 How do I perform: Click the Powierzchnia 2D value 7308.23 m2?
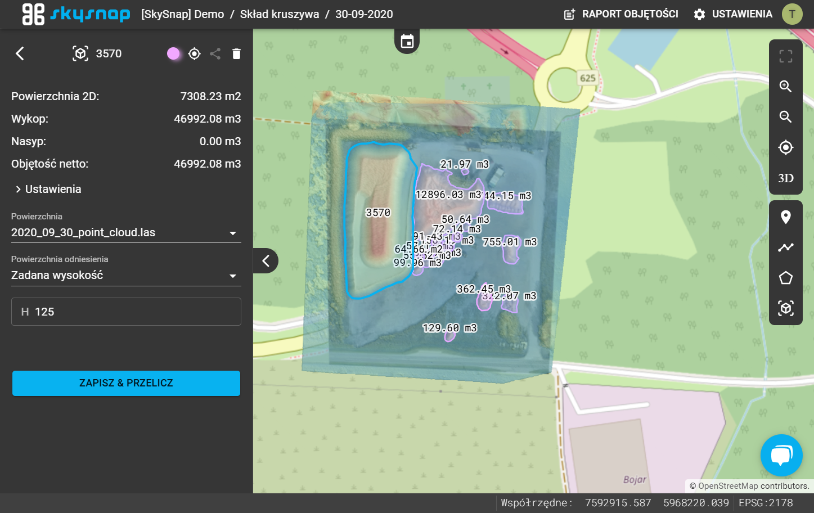click(210, 96)
